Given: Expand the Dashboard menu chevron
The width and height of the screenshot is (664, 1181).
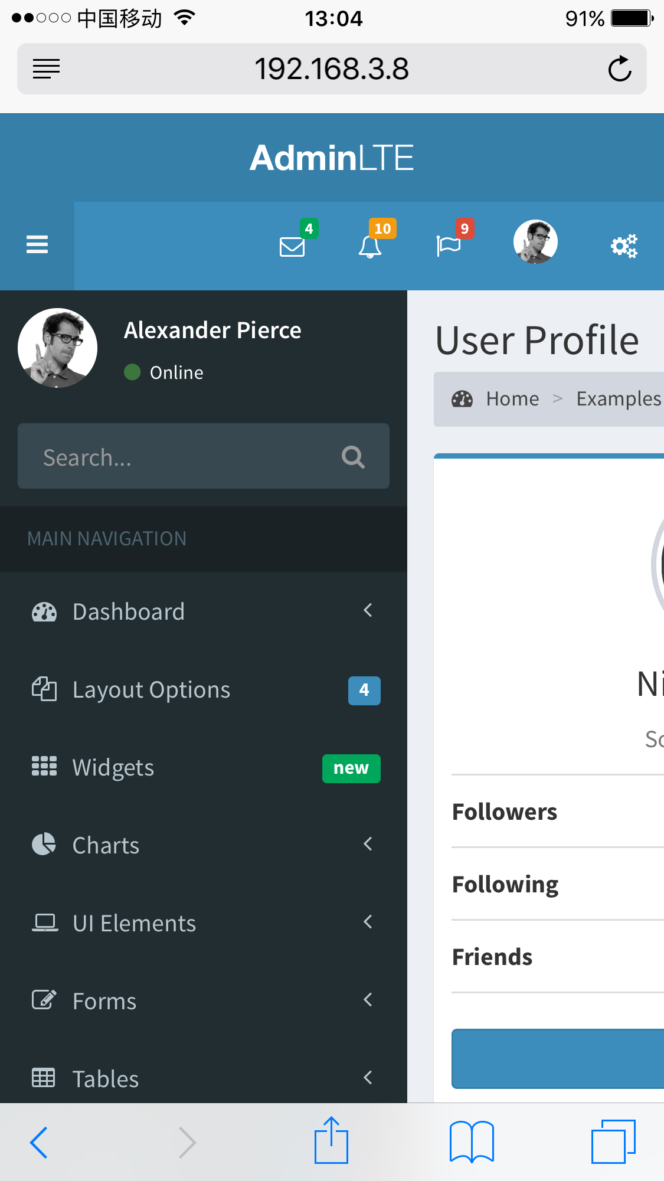Looking at the screenshot, I should 368,610.
